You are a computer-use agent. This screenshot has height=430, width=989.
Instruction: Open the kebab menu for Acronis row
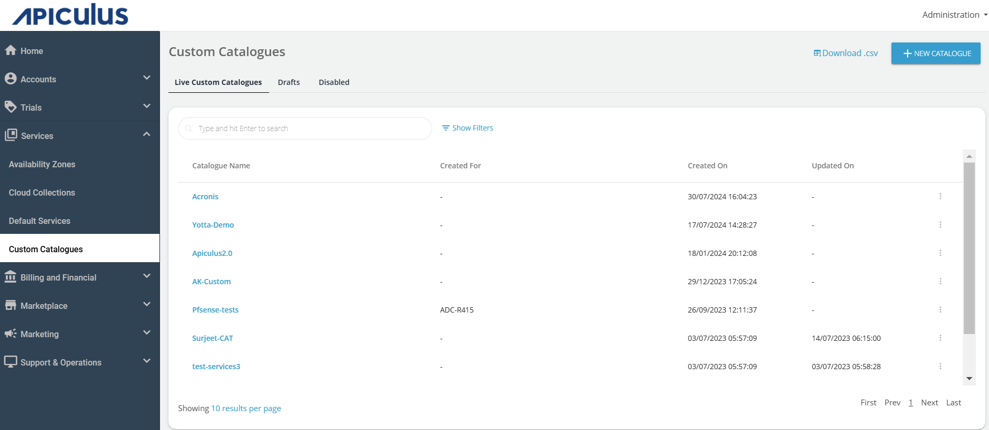(940, 197)
